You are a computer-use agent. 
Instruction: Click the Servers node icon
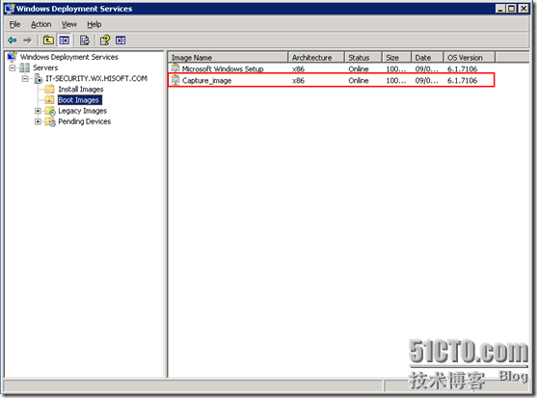25,67
